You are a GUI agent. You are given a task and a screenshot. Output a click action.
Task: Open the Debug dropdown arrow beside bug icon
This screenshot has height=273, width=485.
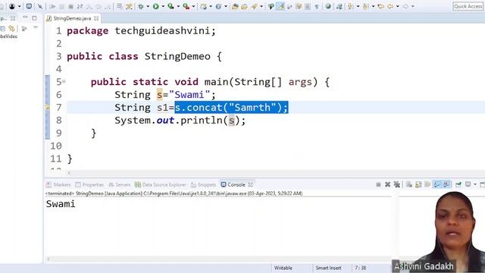(148, 6)
